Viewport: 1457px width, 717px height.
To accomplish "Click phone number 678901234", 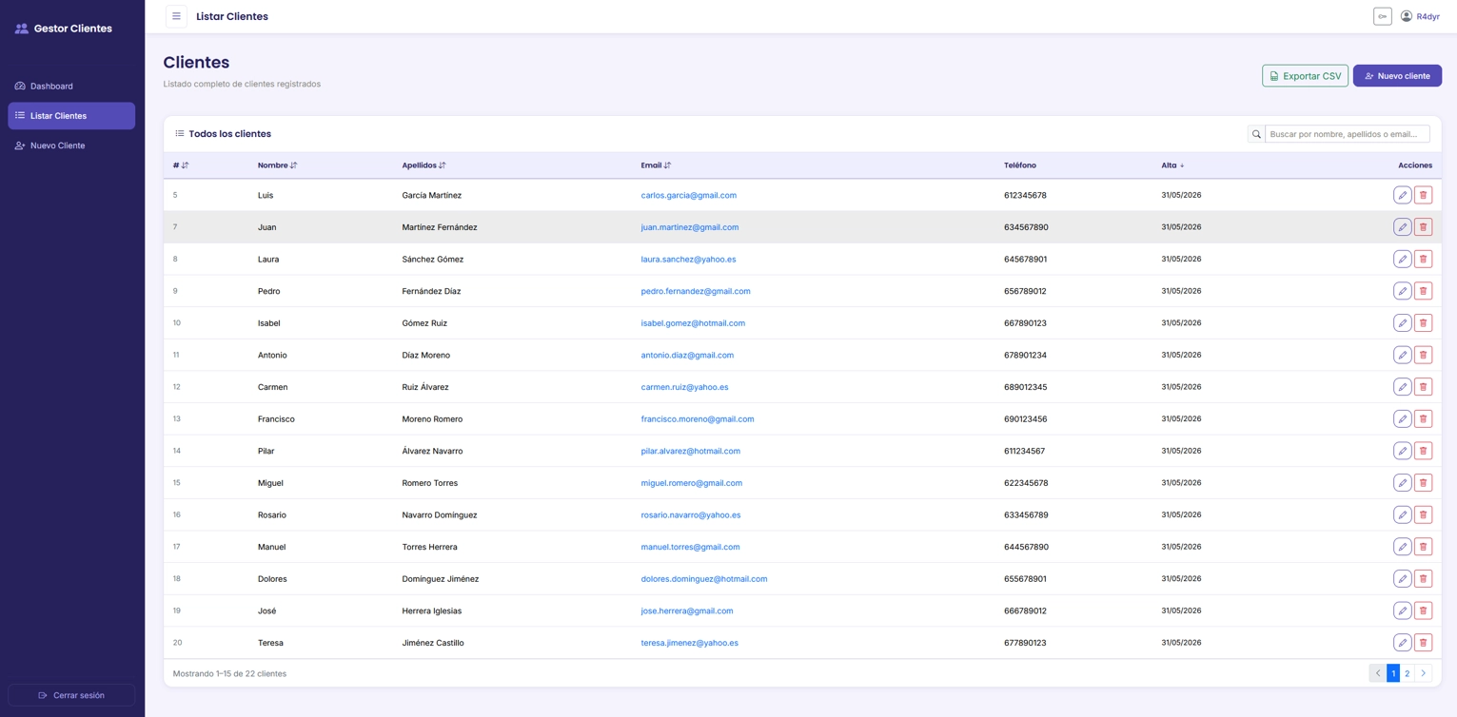I will pyautogui.click(x=1025, y=355).
